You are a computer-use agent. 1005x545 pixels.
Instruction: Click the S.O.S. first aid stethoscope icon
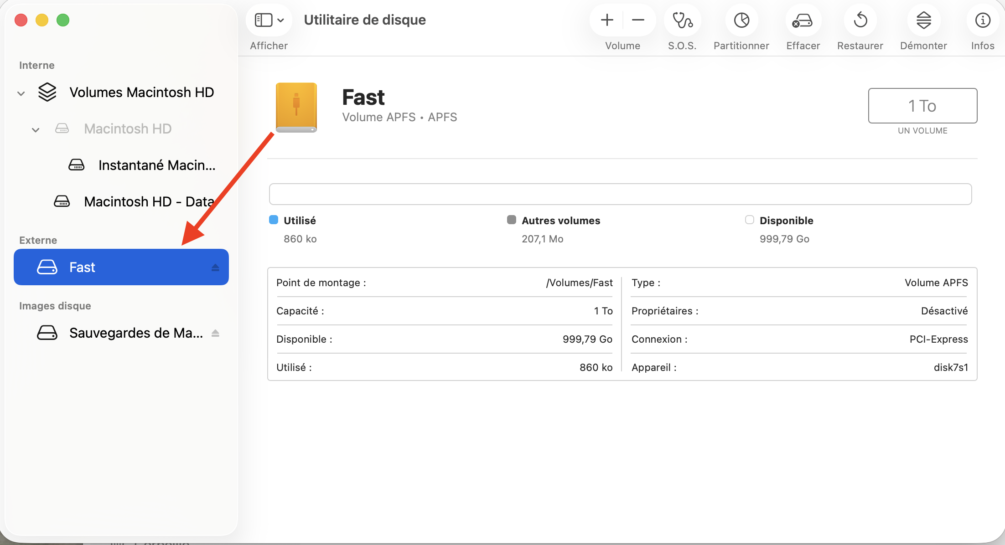click(x=682, y=21)
